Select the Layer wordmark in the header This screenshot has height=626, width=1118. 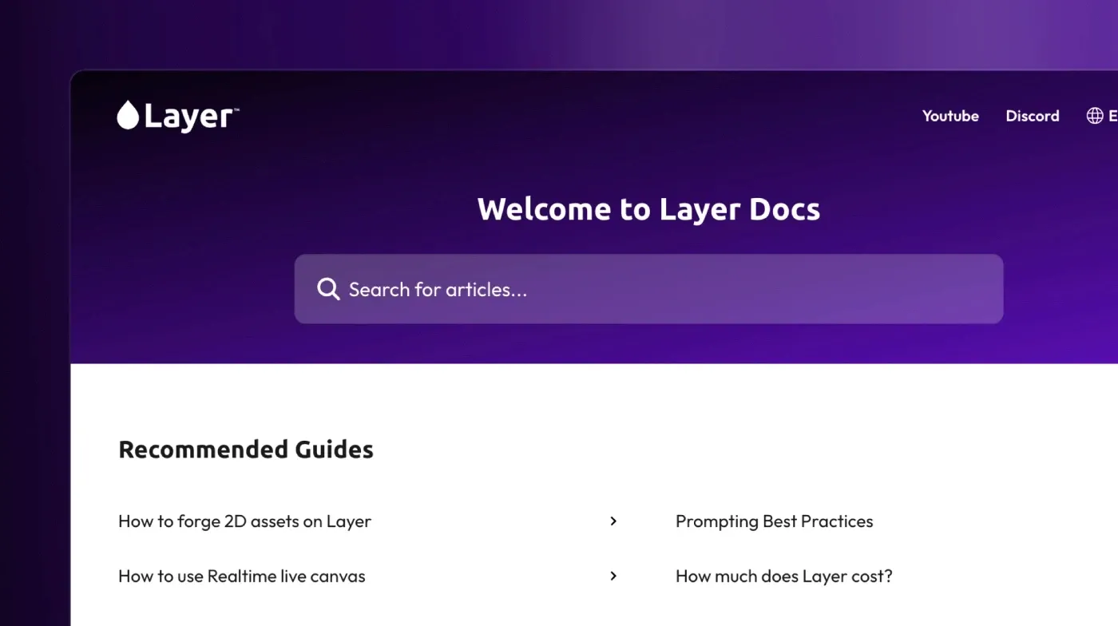point(188,116)
